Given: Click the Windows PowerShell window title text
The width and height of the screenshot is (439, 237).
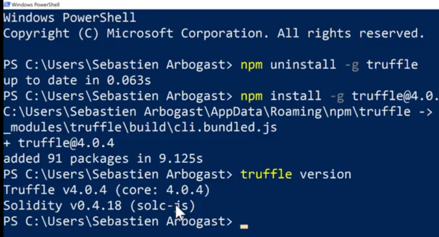Looking at the screenshot, I should click(x=36, y=4).
